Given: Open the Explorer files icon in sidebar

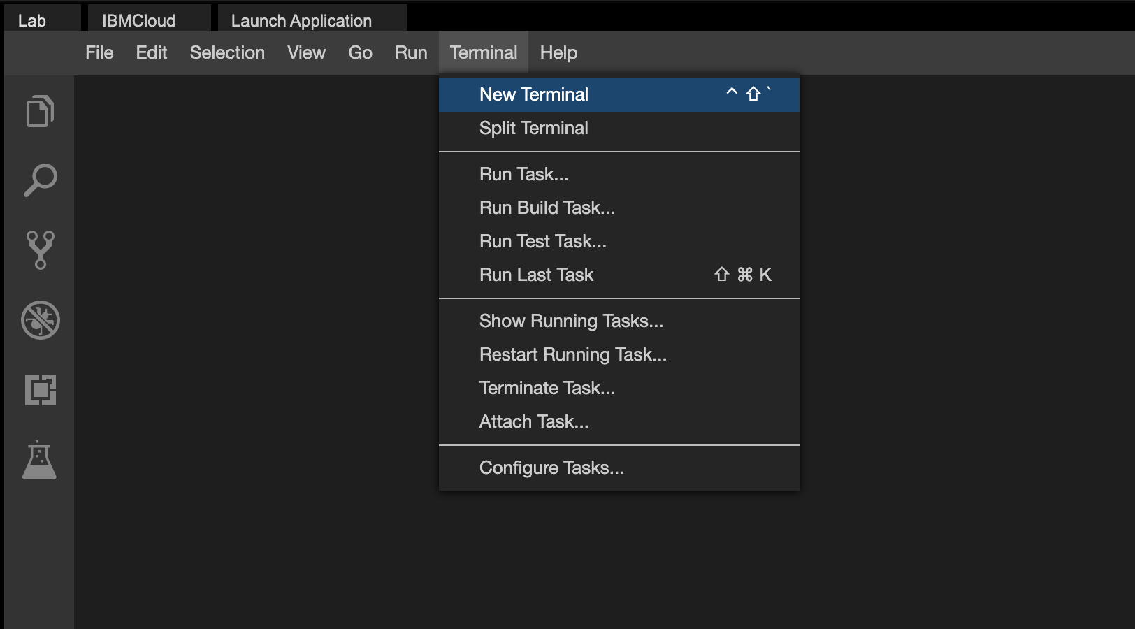Looking at the screenshot, I should (x=40, y=111).
